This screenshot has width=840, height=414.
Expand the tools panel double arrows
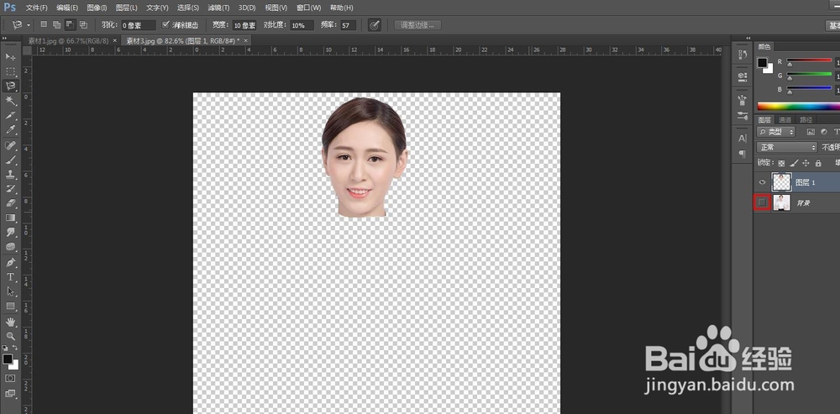(4, 38)
